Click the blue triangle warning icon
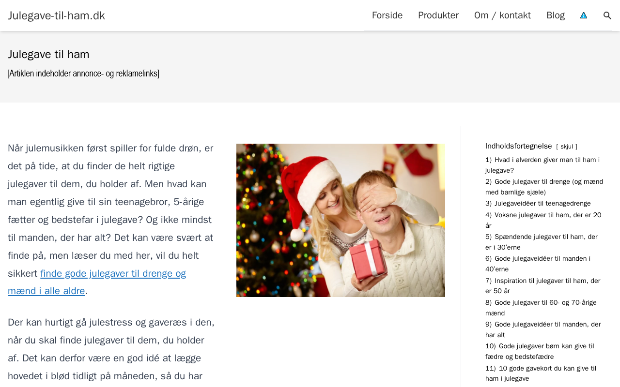 (584, 15)
